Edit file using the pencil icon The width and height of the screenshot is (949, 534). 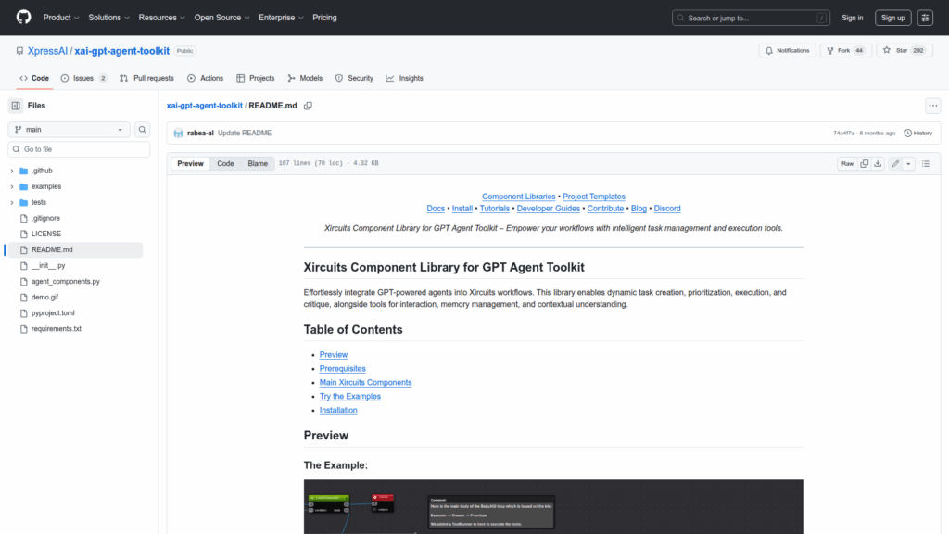pyautogui.click(x=895, y=163)
